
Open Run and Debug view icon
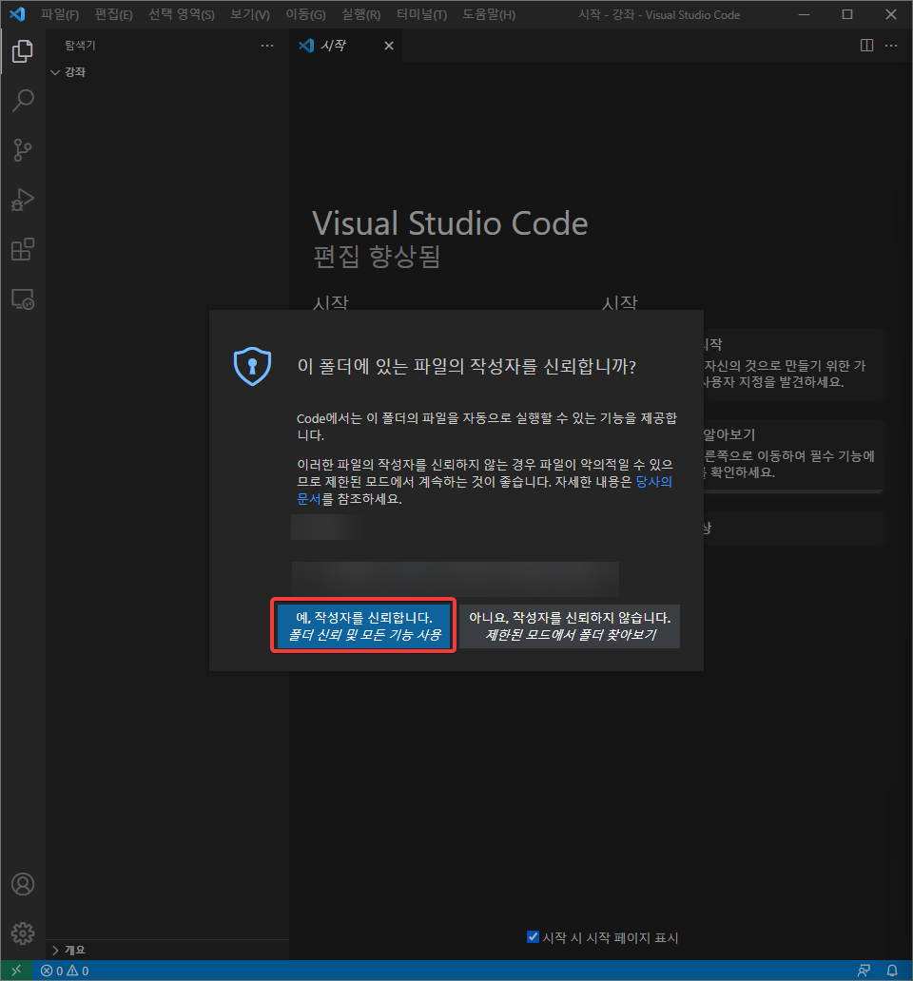(23, 200)
